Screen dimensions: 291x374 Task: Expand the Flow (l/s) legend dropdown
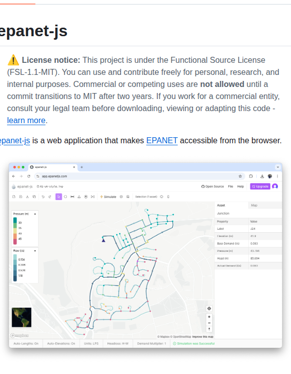coord(35,251)
